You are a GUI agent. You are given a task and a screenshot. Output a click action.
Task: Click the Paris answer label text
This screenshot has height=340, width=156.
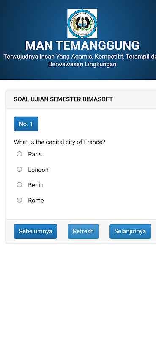[35, 154]
